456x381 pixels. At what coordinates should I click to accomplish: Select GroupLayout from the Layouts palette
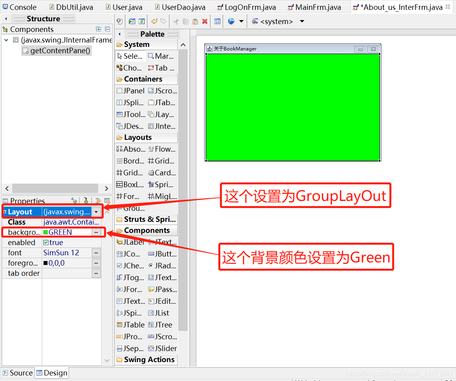point(130,208)
